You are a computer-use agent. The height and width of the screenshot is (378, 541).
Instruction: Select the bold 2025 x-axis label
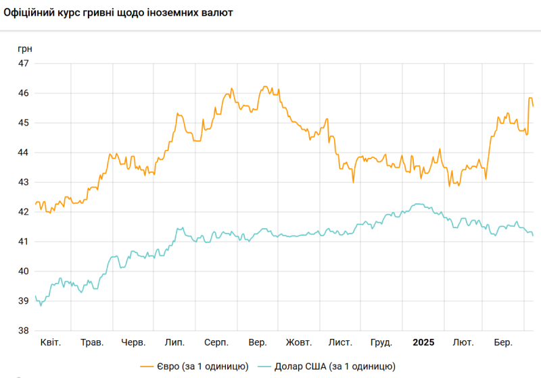[x=424, y=342]
